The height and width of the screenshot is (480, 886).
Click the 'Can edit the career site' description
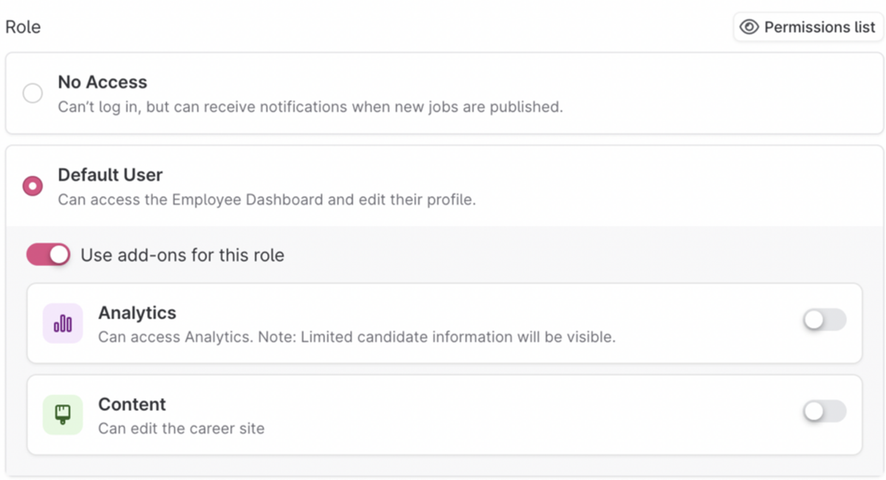tap(181, 428)
